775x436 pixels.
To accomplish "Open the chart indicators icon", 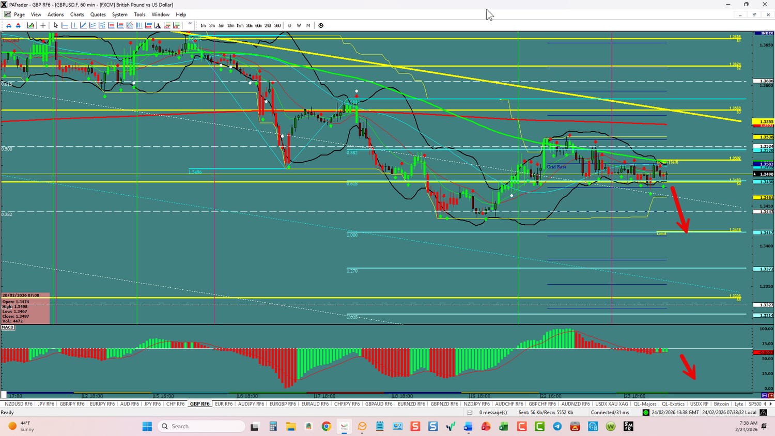I will click(x=31, y=25).
